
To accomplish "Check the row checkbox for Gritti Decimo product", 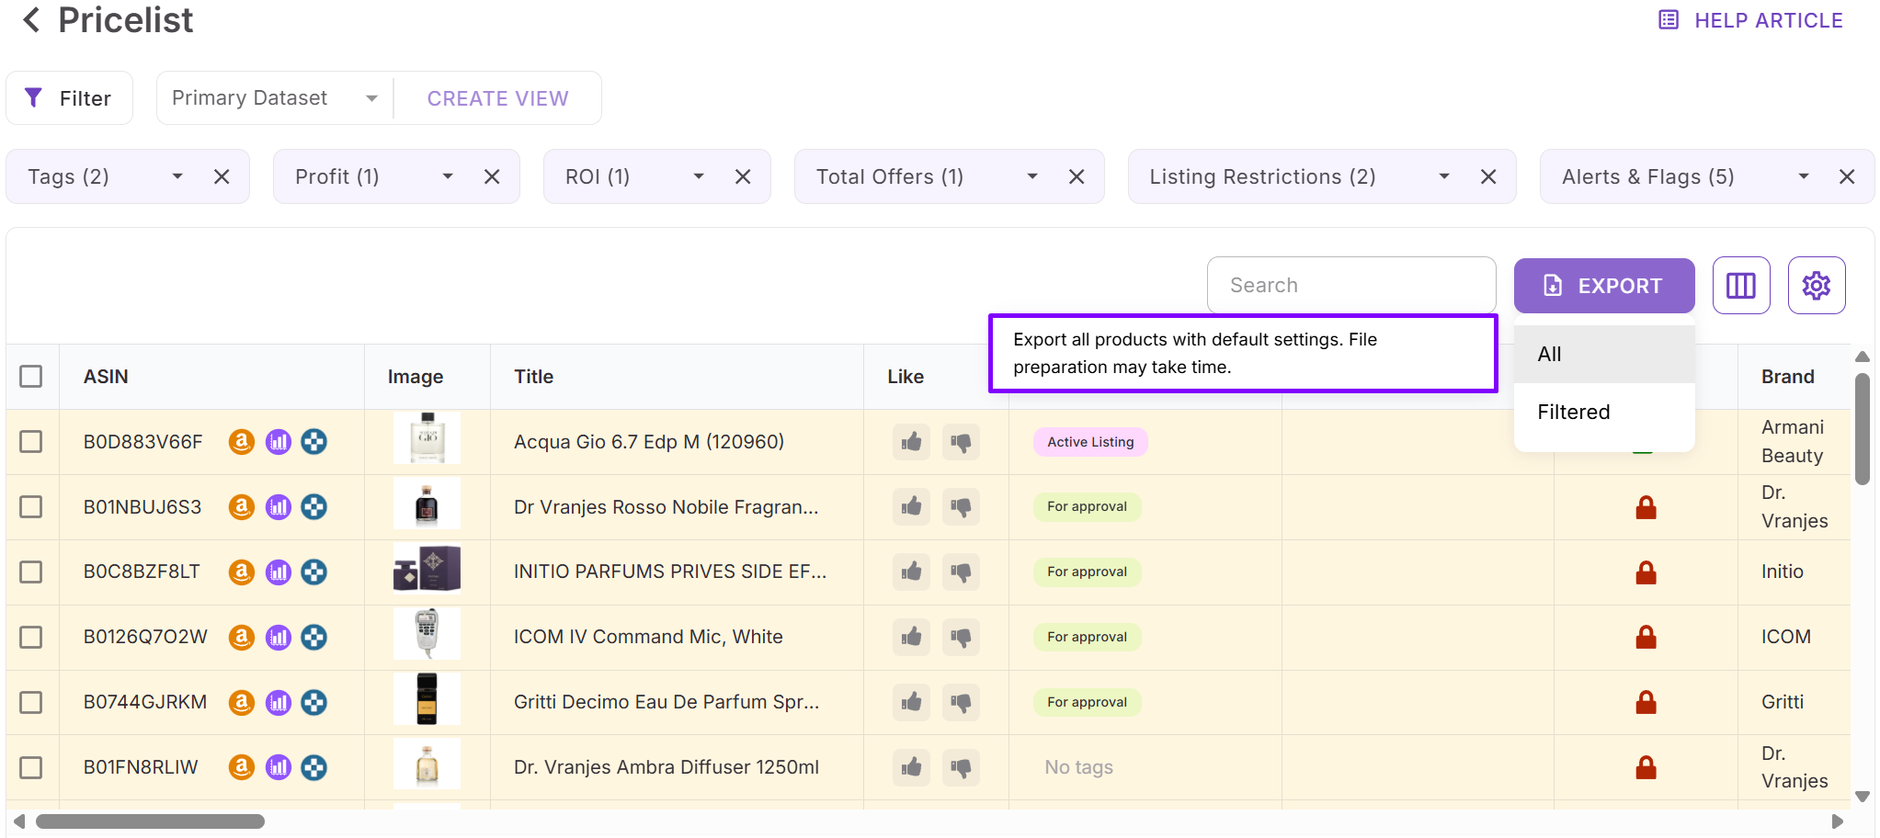I will [x=32, y=702].
